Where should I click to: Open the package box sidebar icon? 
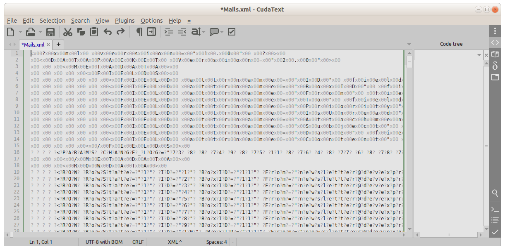click(x=495, y=54)
